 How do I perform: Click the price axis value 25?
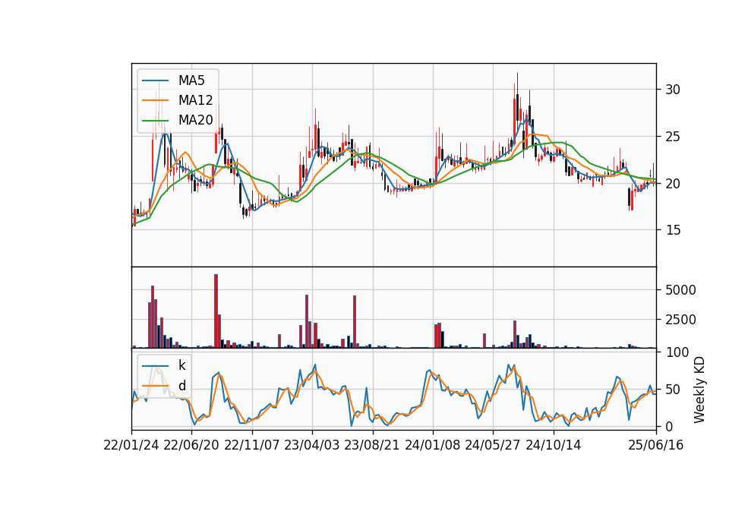click(x=672, y=137)
